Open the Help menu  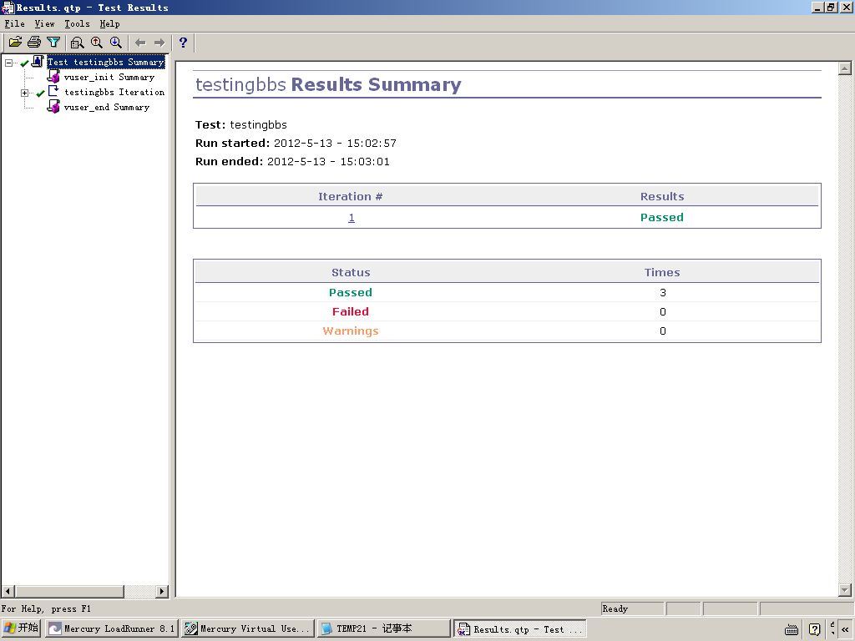click(x=109, y=24)
